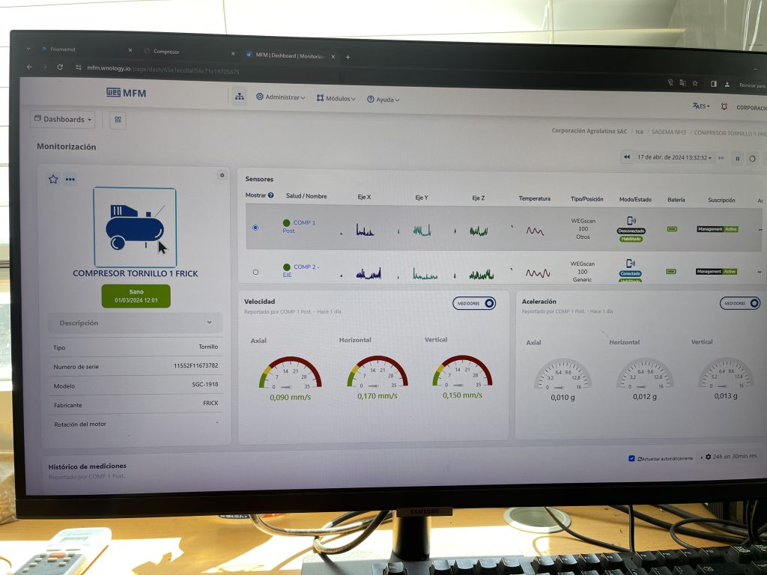Click the COMP 1 sensor name link

(303, 223)
